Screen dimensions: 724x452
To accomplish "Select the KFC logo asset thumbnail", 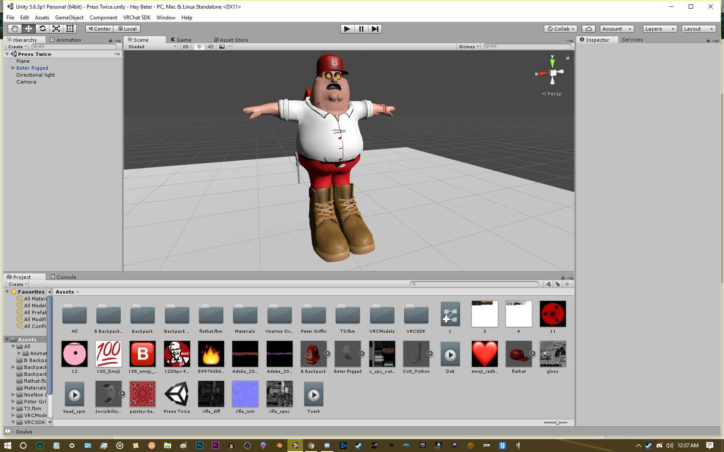I will pos(177,354).
